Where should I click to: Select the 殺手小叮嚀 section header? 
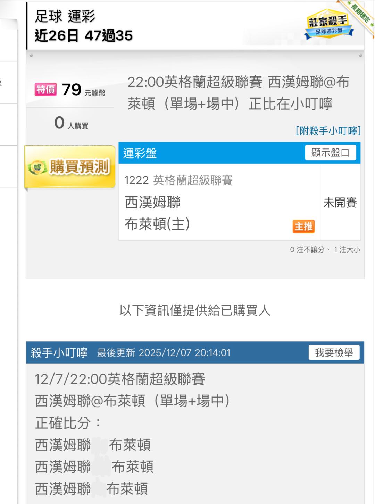point(59,353)
